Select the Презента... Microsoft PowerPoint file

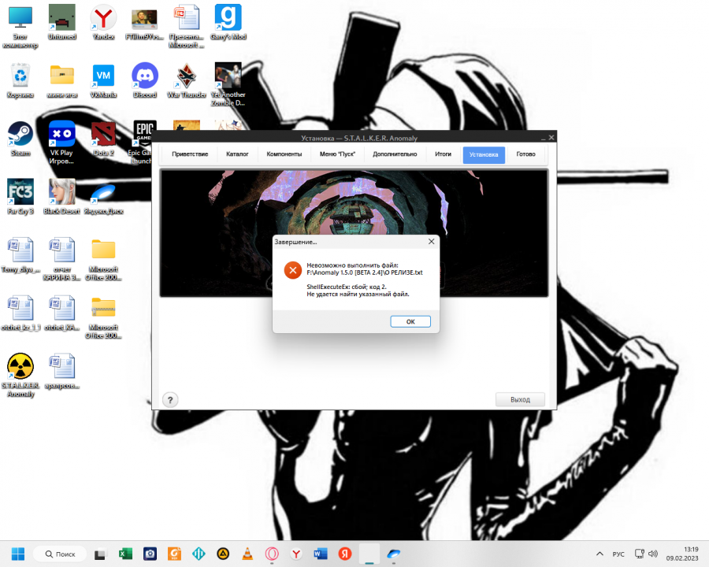point(186,27)
